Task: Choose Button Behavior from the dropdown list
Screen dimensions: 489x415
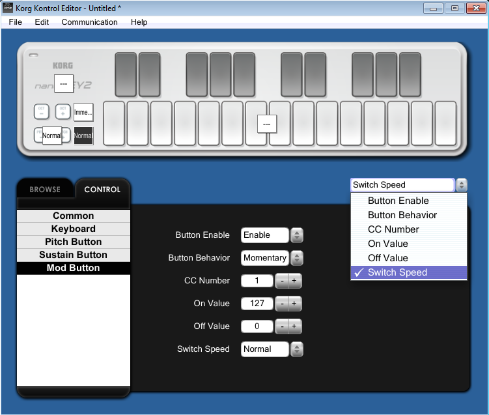Action: pos(409,215)
